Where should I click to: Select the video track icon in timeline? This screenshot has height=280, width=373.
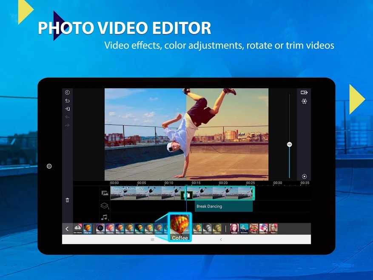tap(104, 192)
